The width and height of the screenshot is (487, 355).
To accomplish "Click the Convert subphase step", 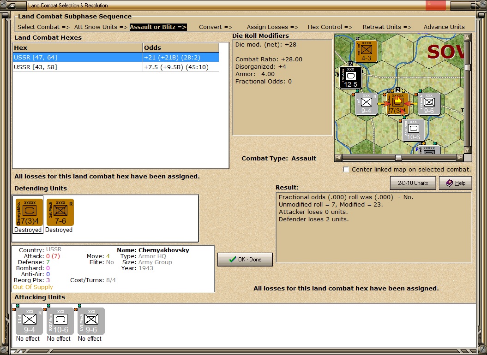I will coord(216,27).
